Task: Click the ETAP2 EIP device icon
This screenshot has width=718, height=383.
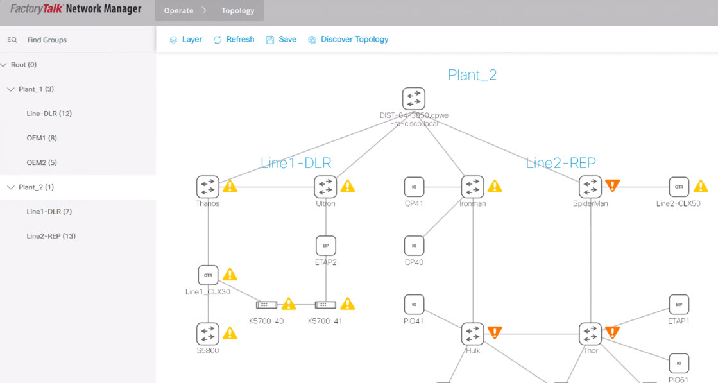Action: click(x=326, y=246)
